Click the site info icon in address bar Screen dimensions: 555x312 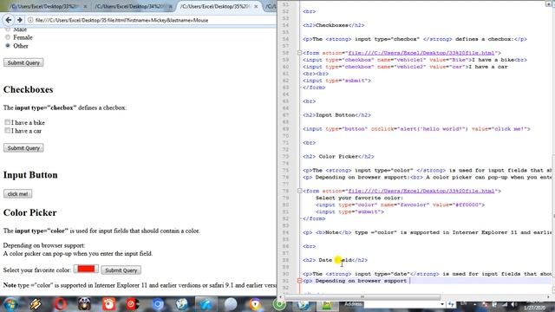click(30, 20)
